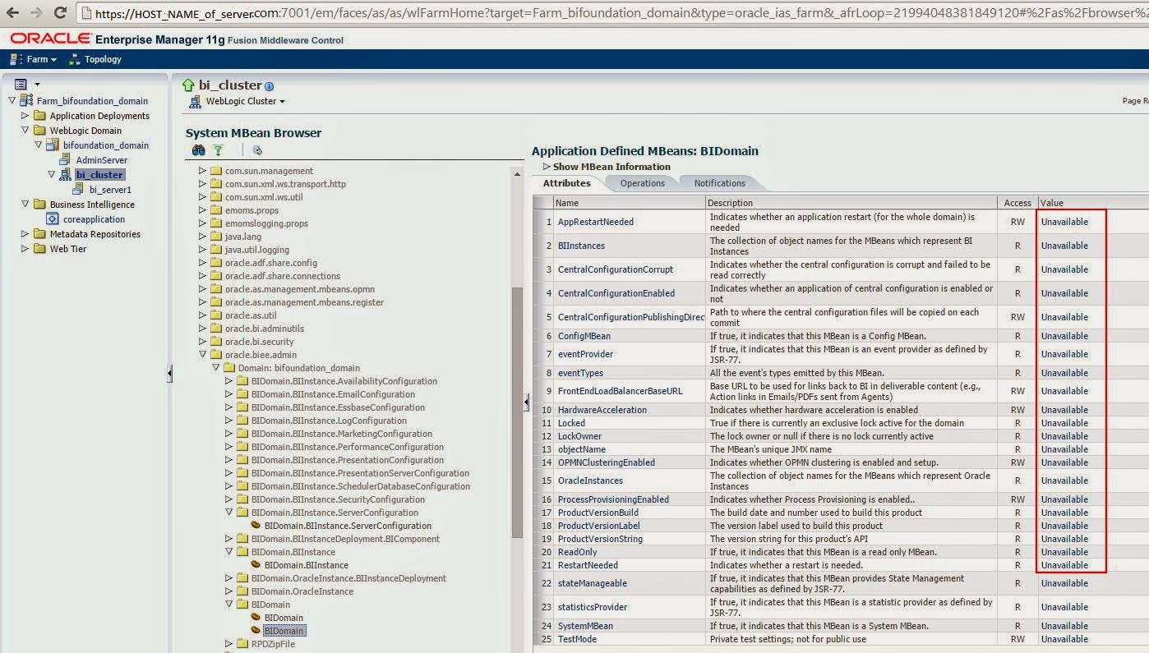Click the Access column header

point(1017,203)
